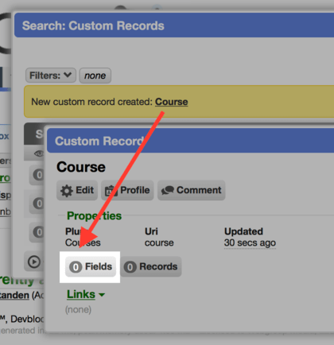Click the topmost 0 counter badge in list
The height and width of the screenshot is (345, 334).
(x=38, y=175)
